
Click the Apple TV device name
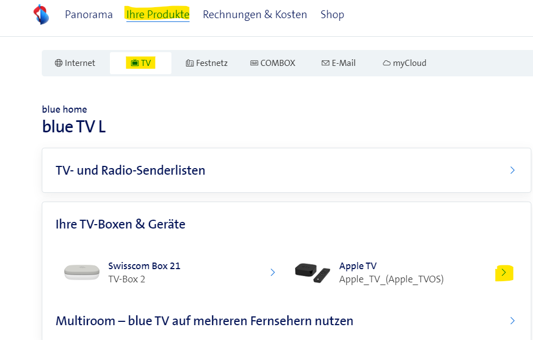358,266
